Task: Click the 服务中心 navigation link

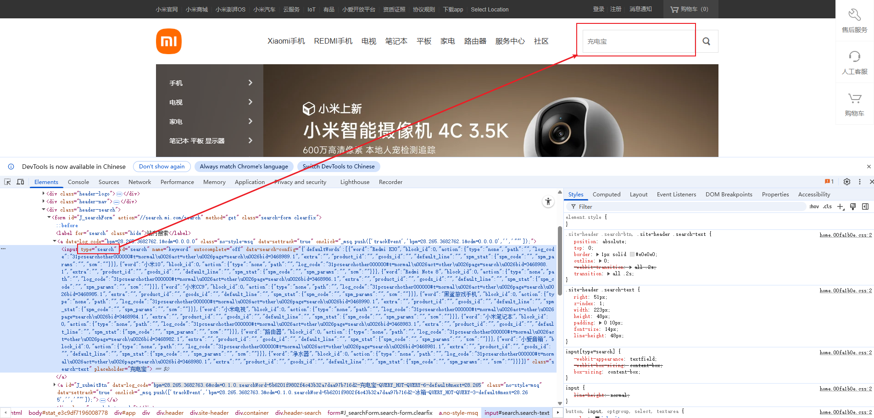Action: tap(510, 41)
